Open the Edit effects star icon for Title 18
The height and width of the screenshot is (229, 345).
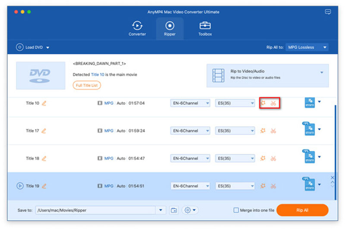pyautogui.click(x=263, y=158)
